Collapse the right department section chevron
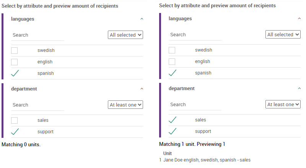Viewport: 306px width, 168px height. (299, 89)
